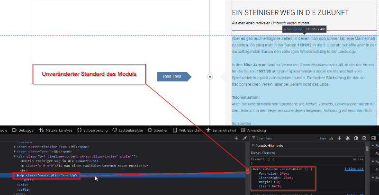The image size is (379, 195).
Task: Click ellipsis badge in p description
Action: [67, 175]
